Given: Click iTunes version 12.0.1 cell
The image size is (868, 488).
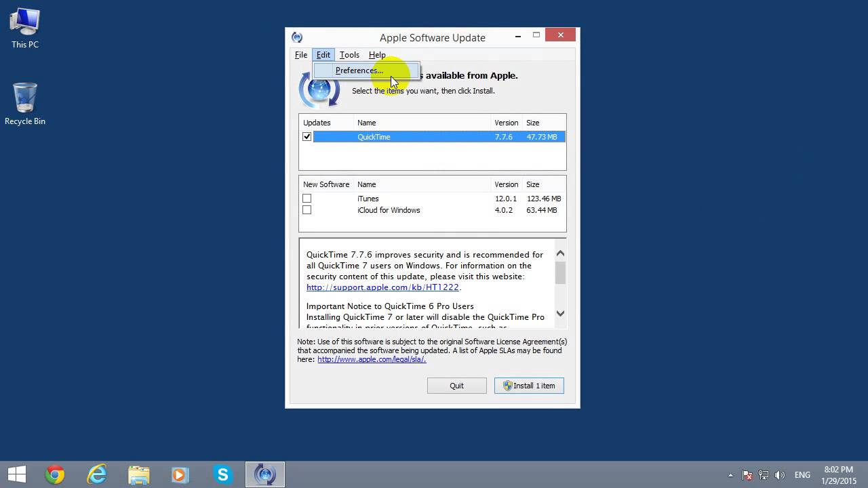Looking at the screenshot, I should (506, 199).
